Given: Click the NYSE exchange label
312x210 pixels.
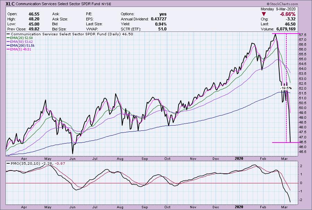Looking at the screenshot, I should pos(106,4).
